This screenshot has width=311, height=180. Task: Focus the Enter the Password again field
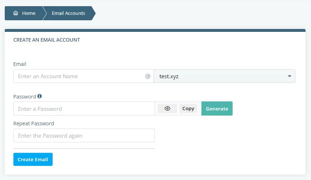click(84, 135)
